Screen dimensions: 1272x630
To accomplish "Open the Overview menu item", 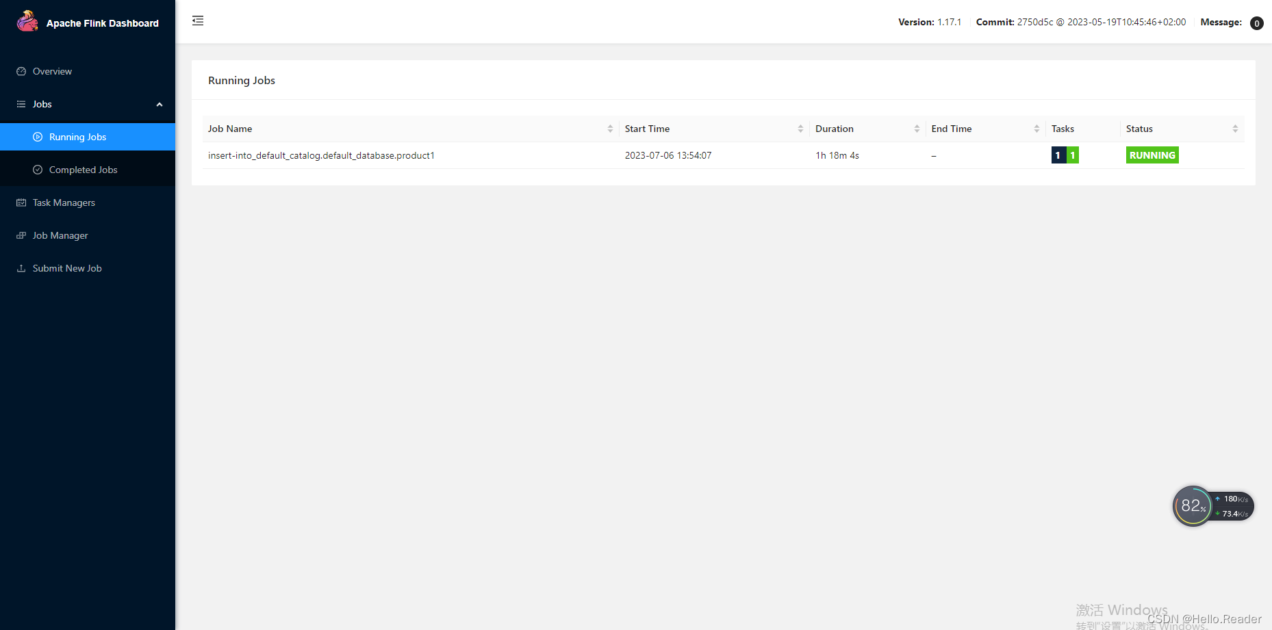I will pyautogui.click(x=88, y=71).
